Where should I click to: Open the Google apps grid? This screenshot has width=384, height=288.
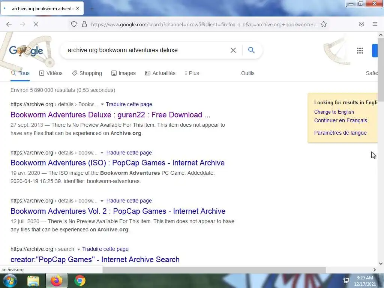click(360, 51)
